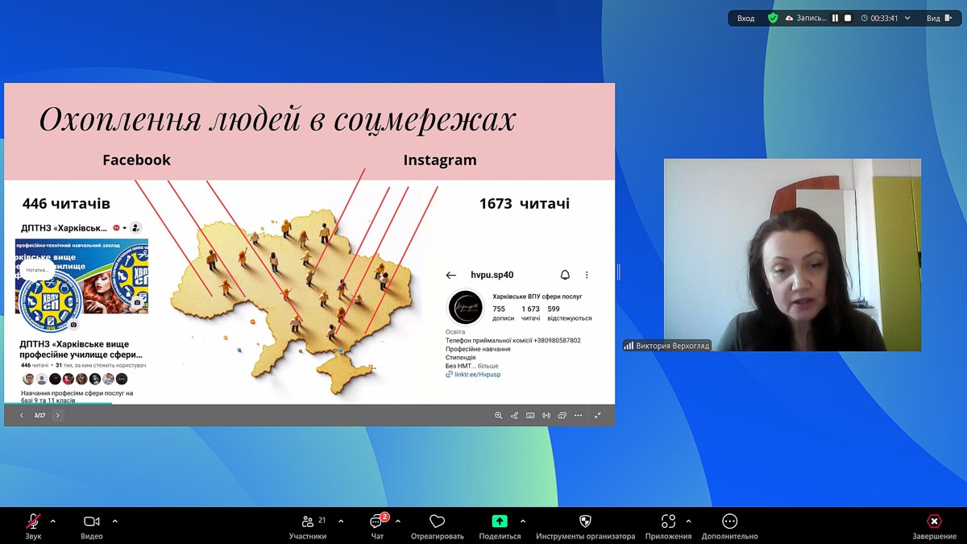Click the більше link in Instagram bio
Image resolution: width=967 pixels, height=544 pixels.
pyautogui.click(x=488, y=366)
